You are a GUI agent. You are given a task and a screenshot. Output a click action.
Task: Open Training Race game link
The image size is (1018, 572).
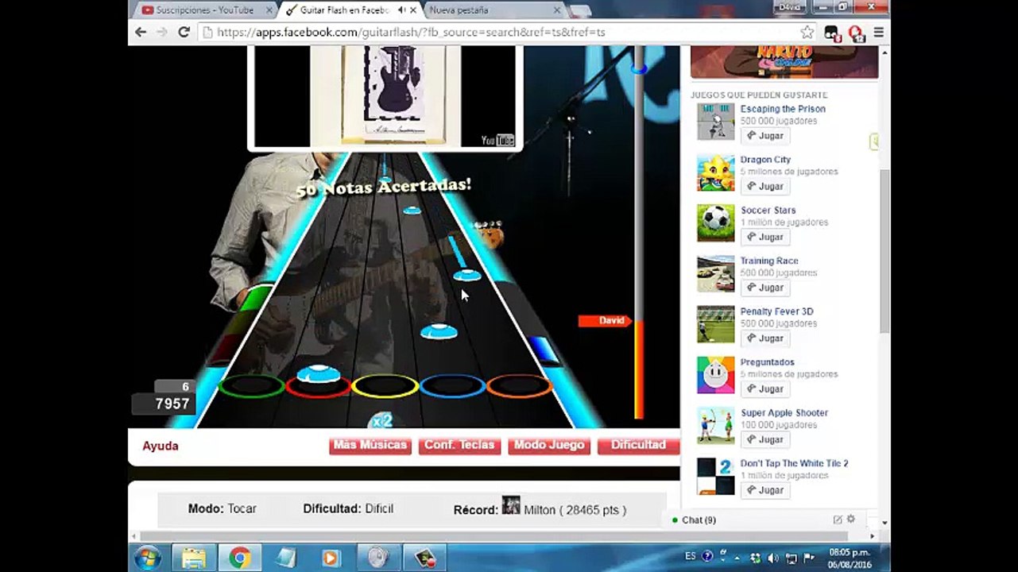point(769,261)
